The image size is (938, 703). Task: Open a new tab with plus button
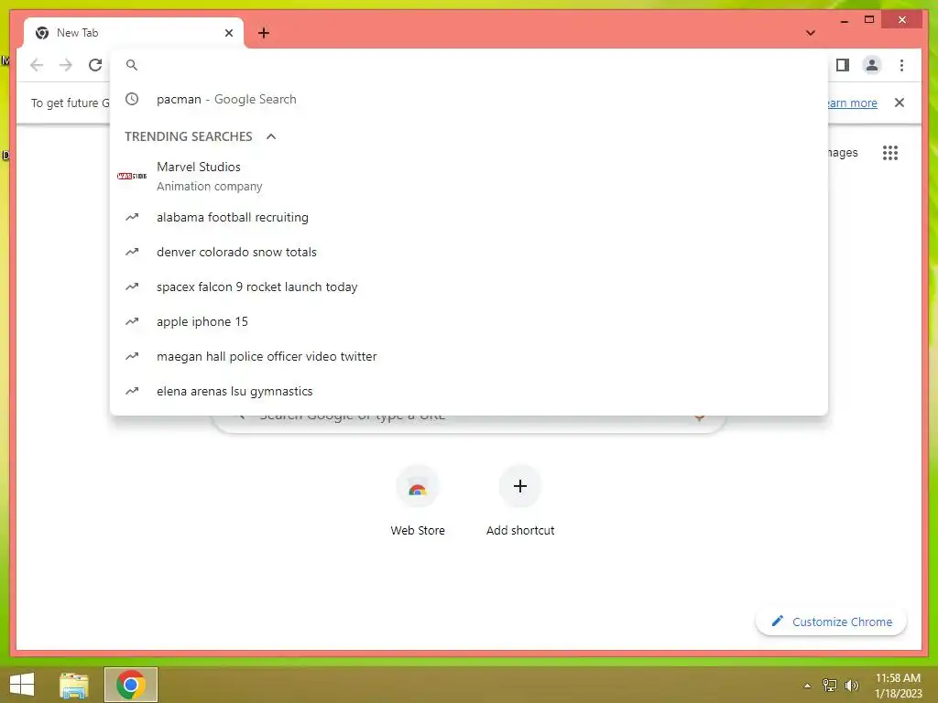click(x=264, y=33)
